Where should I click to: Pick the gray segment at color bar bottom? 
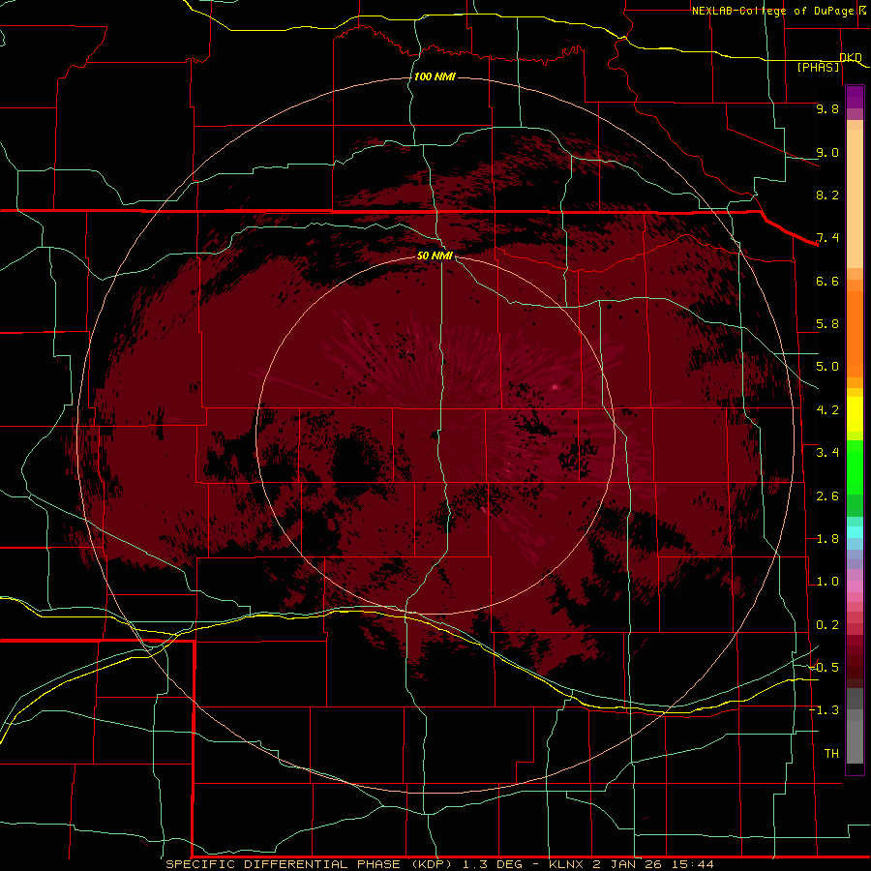[855, 741]
